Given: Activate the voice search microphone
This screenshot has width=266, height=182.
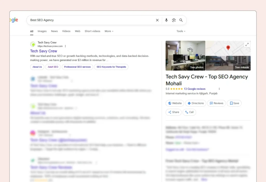Looking at the screenshot, I should (166, 20).
